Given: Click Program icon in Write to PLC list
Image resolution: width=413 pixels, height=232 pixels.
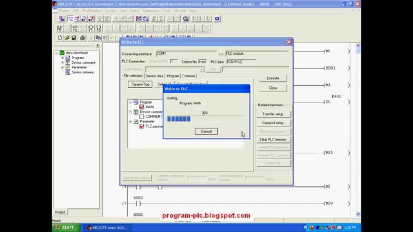Looking at the screenshot, I should (x=136, y=102).
